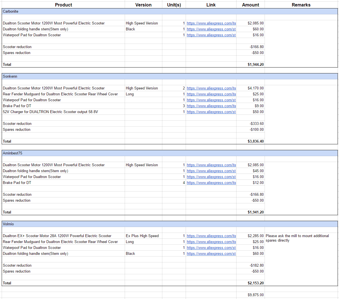This screenshot has height=299, width=339.
Task: Select the Volmio section header row
Action: [170, 224]
